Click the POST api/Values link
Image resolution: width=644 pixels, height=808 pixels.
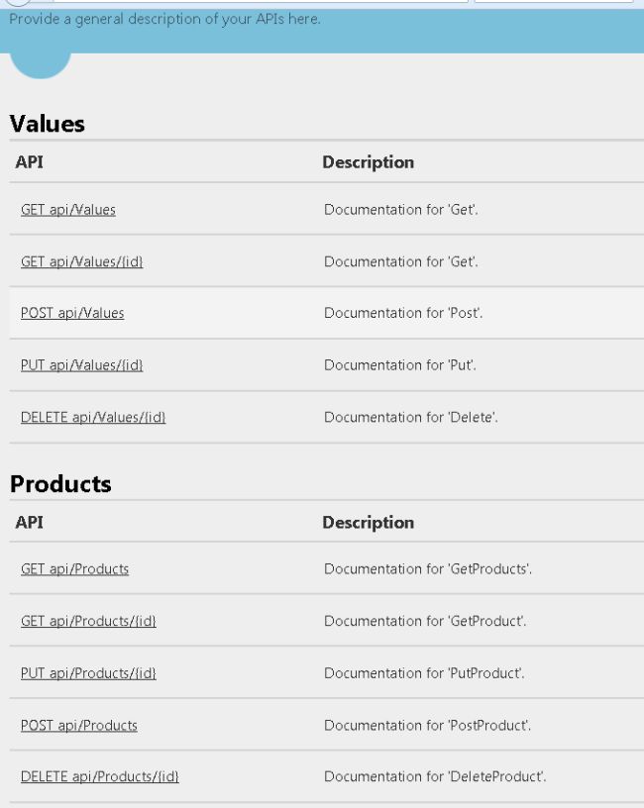pos(72,313)
